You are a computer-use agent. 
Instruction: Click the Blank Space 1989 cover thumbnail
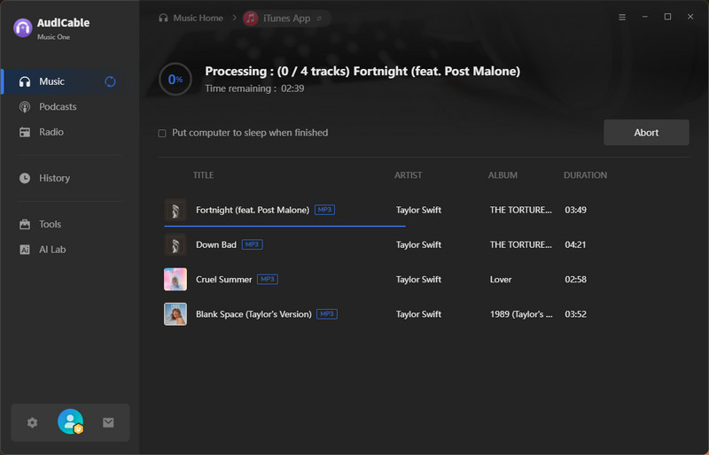(x=175, y=314)
